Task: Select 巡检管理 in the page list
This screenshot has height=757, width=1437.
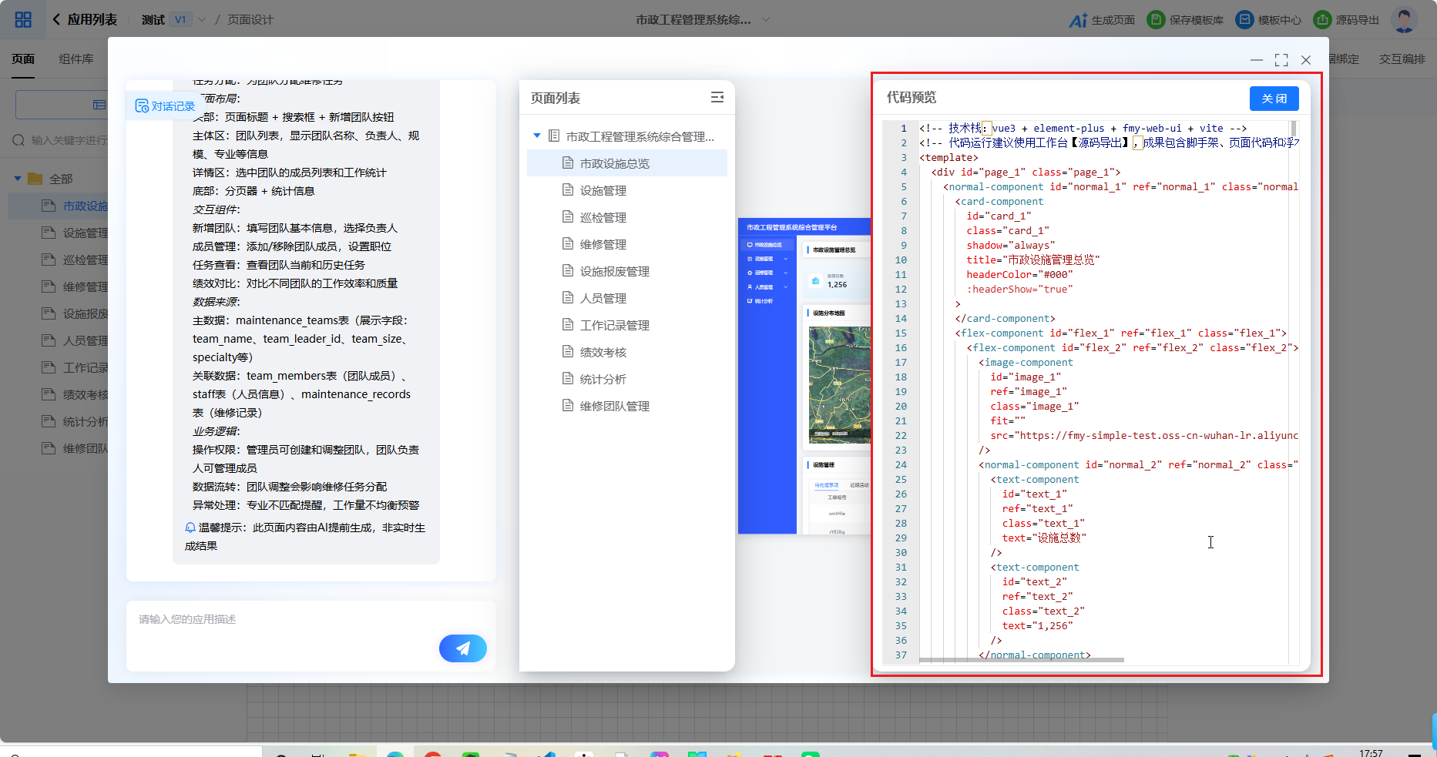Action: tap(603, 218)
